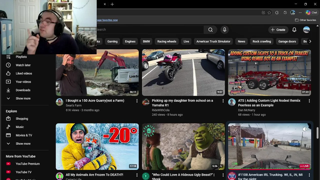The height and width of the screenshot is (180, 320).
Task: Play the Shrek clip thumbnail
Action: click(183, 146)
